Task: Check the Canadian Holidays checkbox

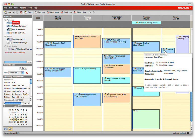Action: tap(8, 43)
